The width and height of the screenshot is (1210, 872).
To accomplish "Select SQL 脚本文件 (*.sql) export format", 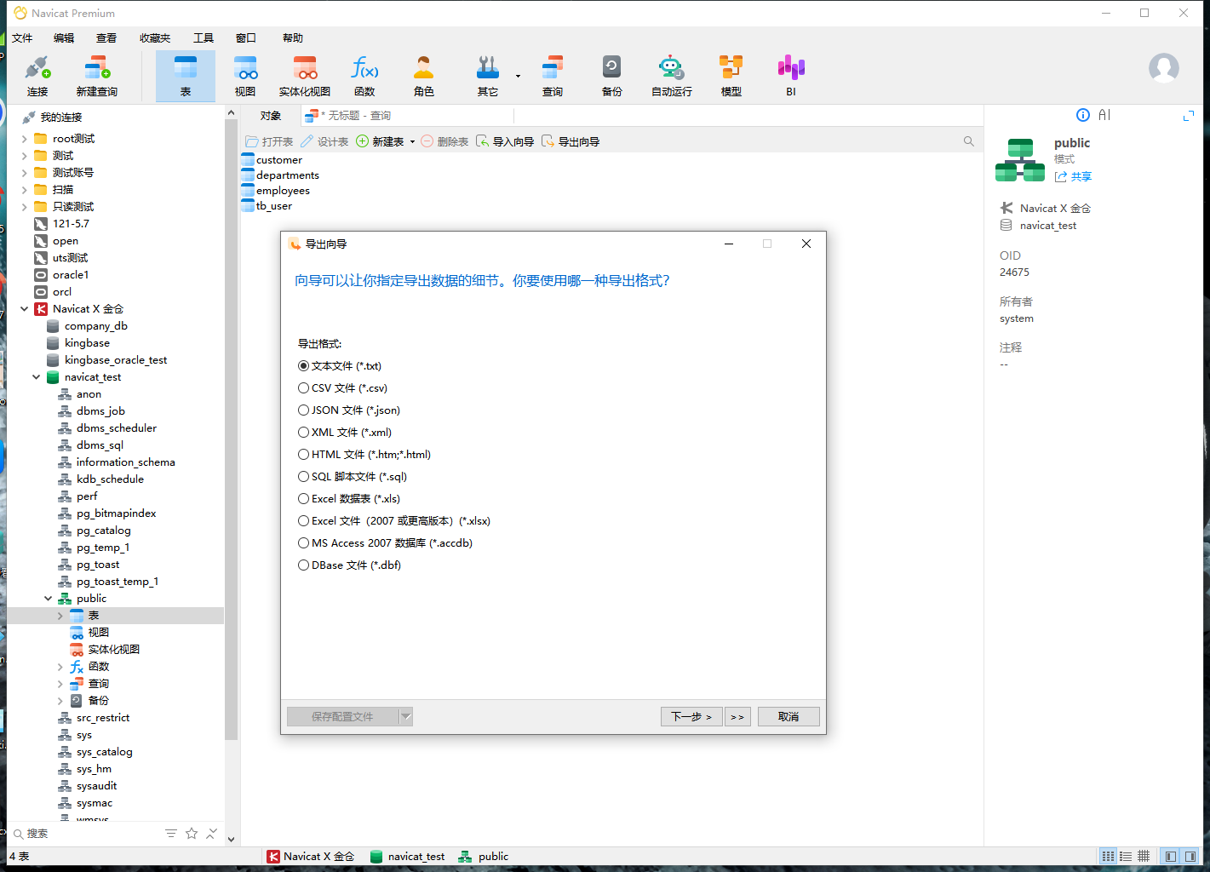I will pos(353,477).
